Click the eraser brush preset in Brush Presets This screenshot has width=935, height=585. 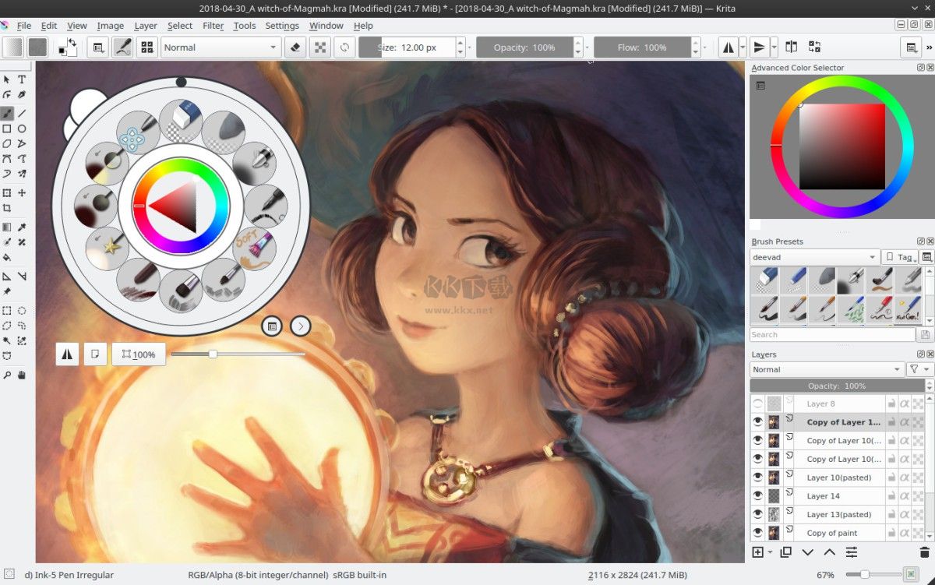tap(764, 279)
